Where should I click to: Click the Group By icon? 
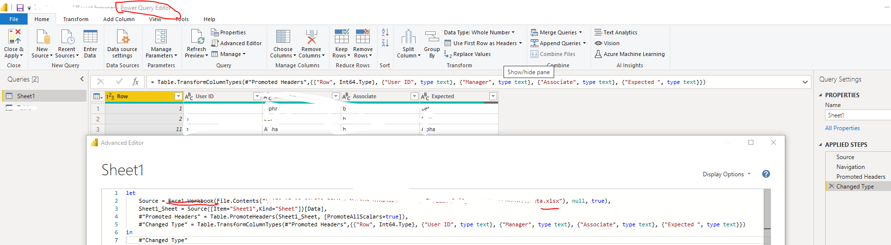coord(432,37)
